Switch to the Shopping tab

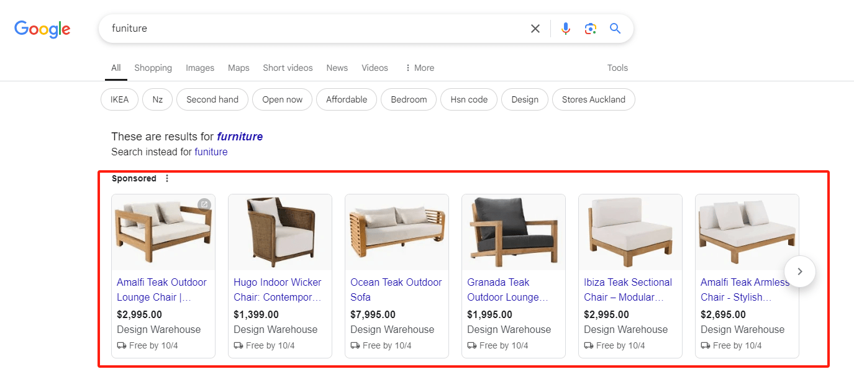click(x=153, y=68)
